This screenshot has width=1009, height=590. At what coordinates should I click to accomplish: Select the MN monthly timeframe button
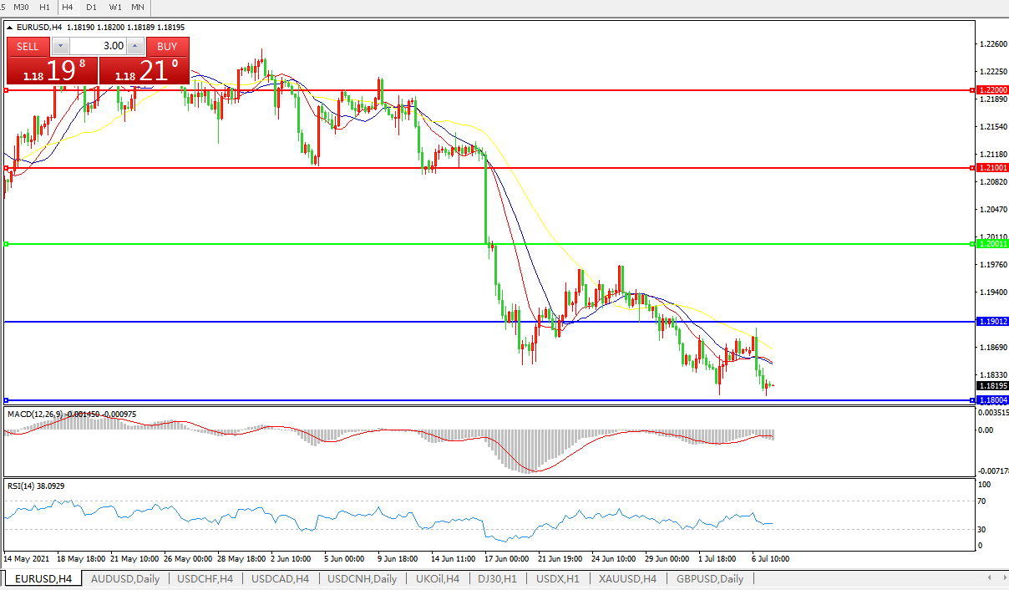[x=138, y=7]
